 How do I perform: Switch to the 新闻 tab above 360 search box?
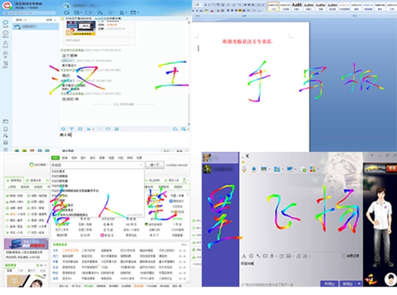coord(65,158)
